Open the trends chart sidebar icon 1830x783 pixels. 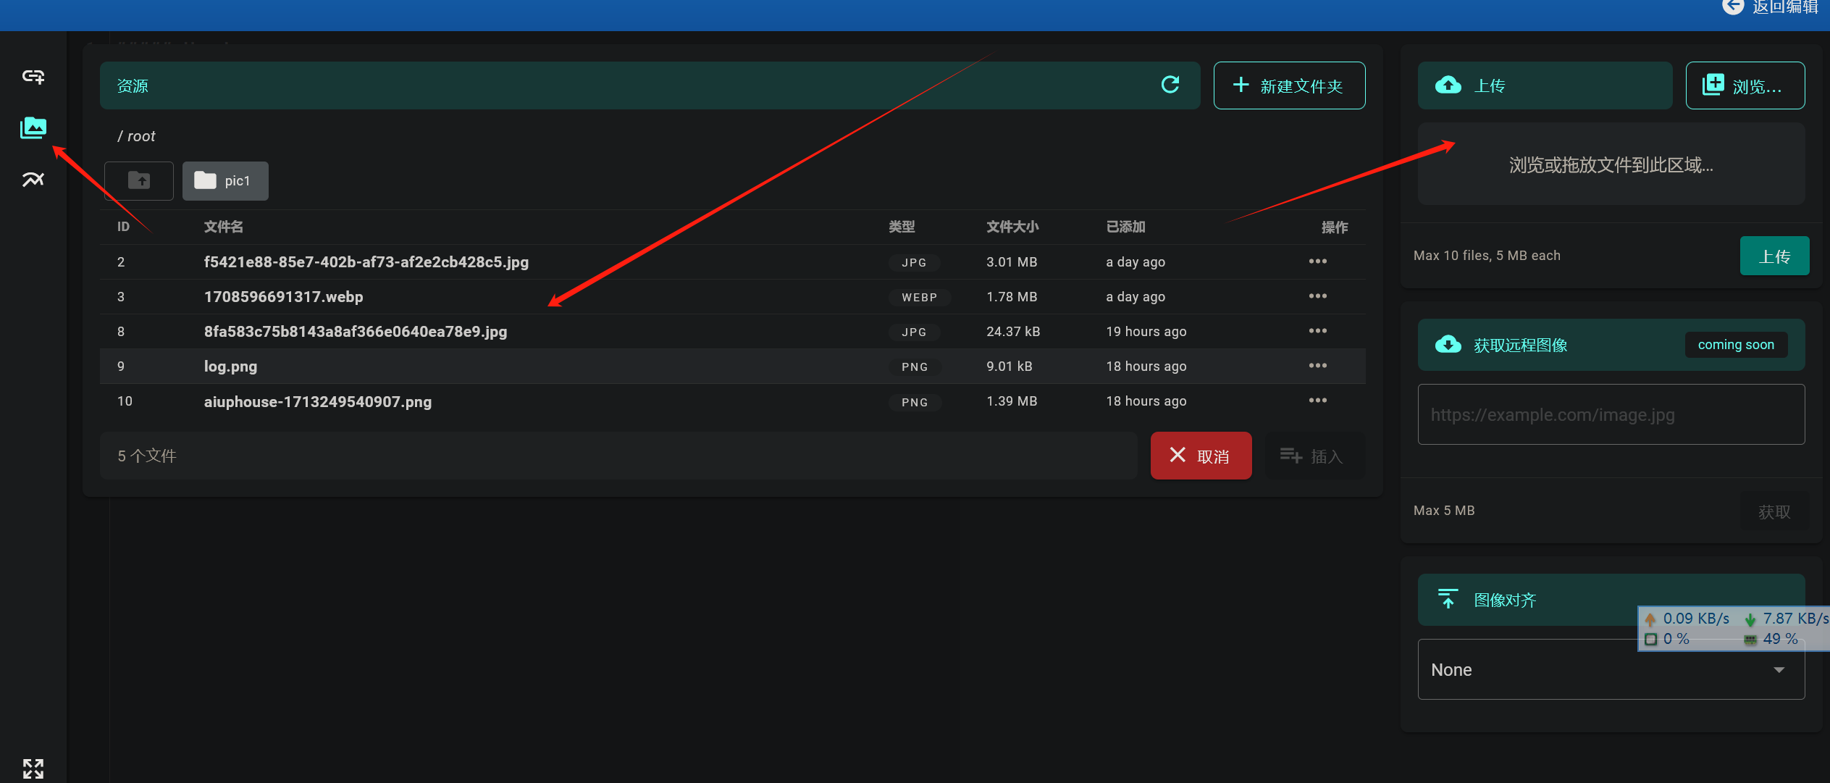33,179
